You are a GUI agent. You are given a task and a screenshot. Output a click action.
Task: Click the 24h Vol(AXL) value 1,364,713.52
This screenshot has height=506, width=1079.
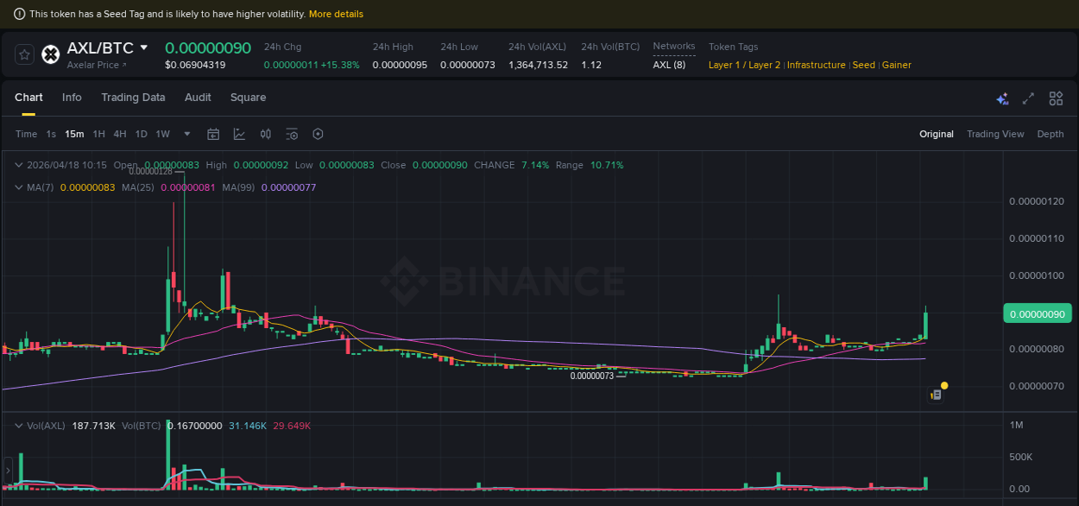click(538, 65)
